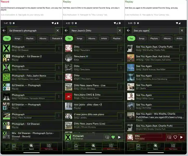Like Ditto with the heart in mini player
188x156 pixels.
175,137
